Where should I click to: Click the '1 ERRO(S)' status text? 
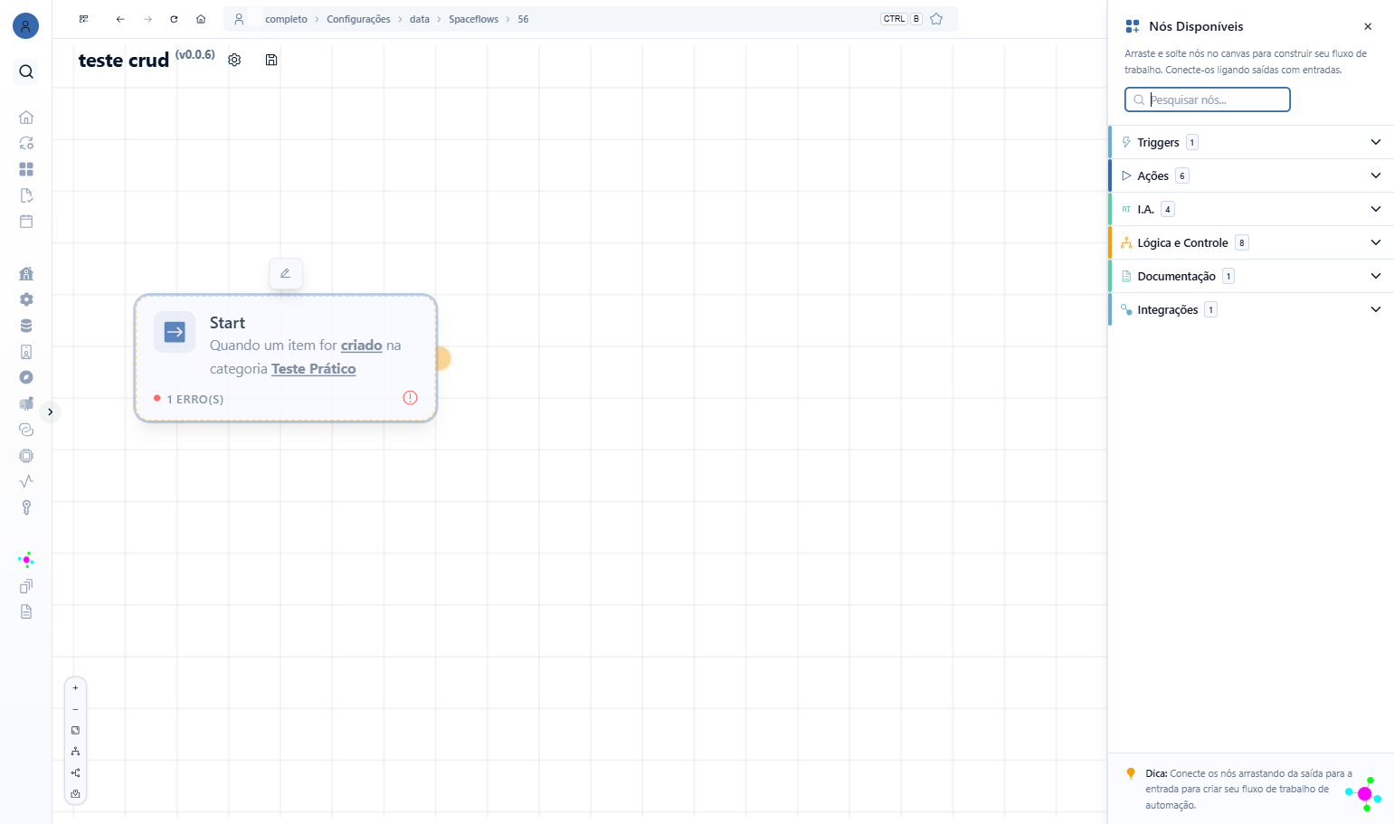[x=194, y=399]
